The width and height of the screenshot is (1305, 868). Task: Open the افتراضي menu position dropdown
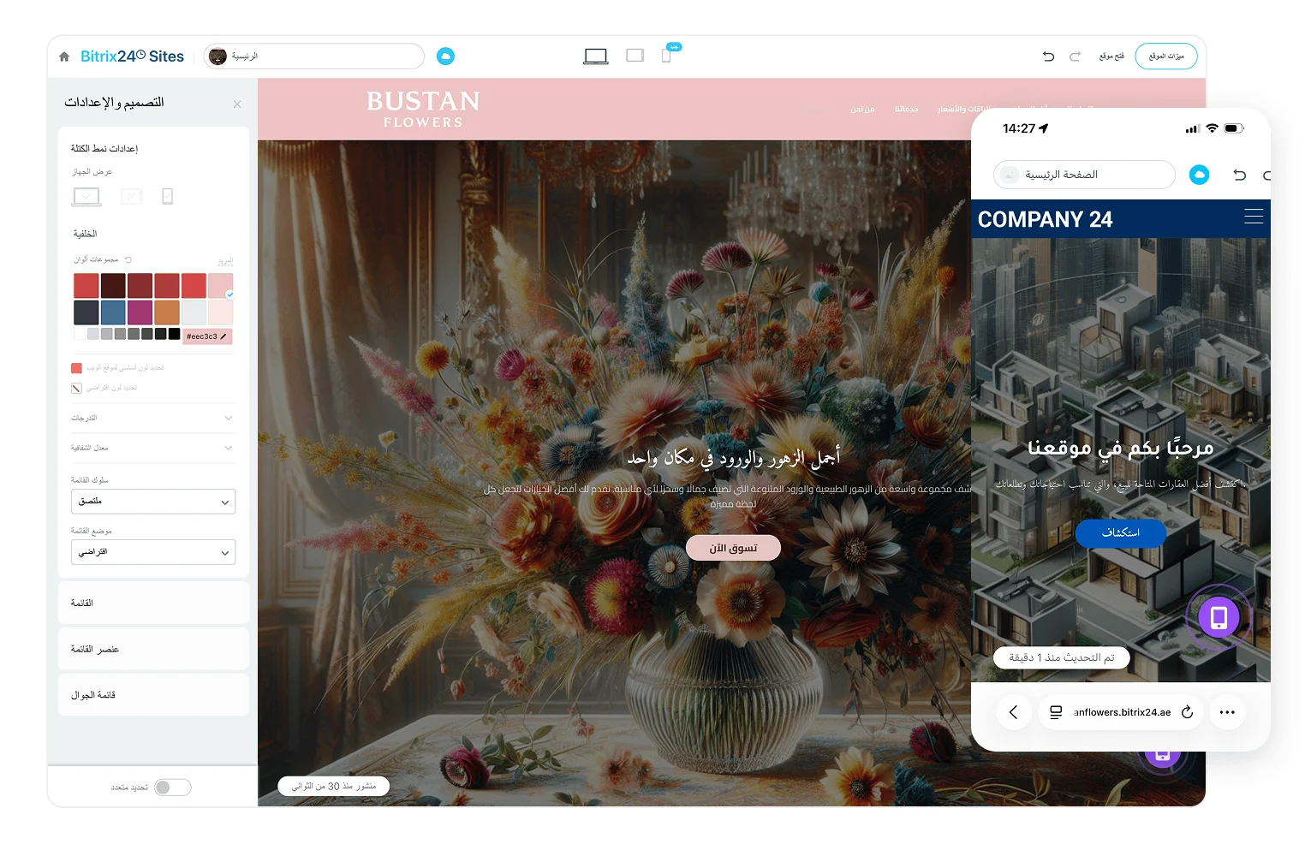tap(153, 552)
